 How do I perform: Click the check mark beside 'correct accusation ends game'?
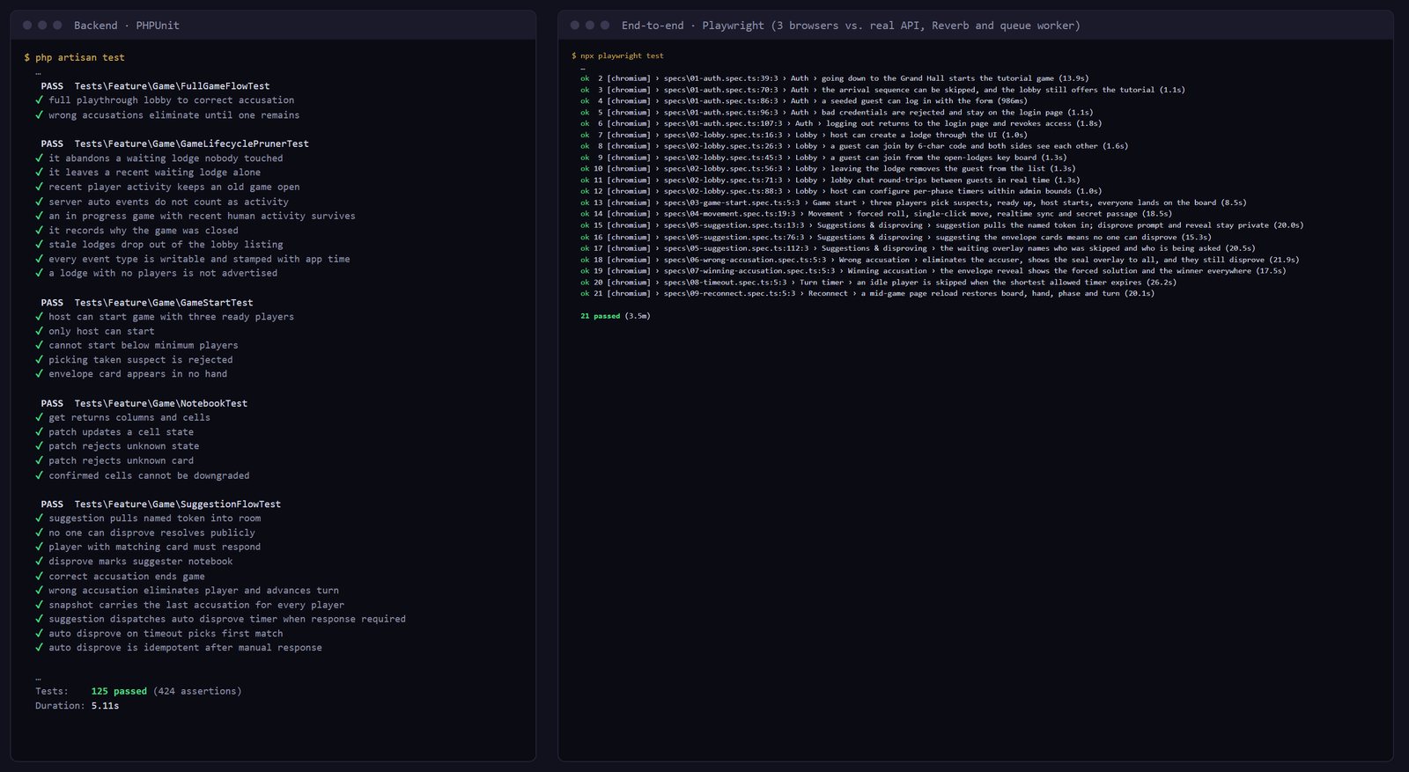point(40,577)
